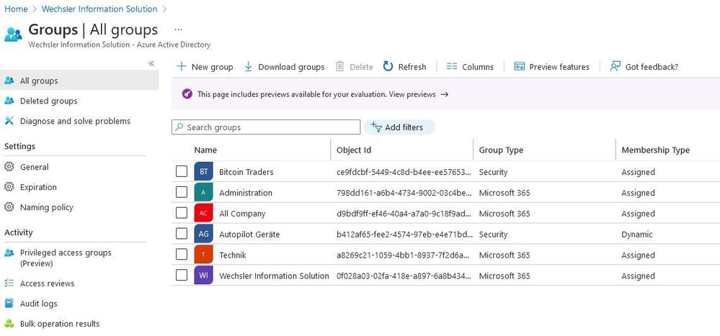The width and height of the screenshot is (720, 336).
Task: Click the AC avatar of All Company
Action: click(203, 214)
